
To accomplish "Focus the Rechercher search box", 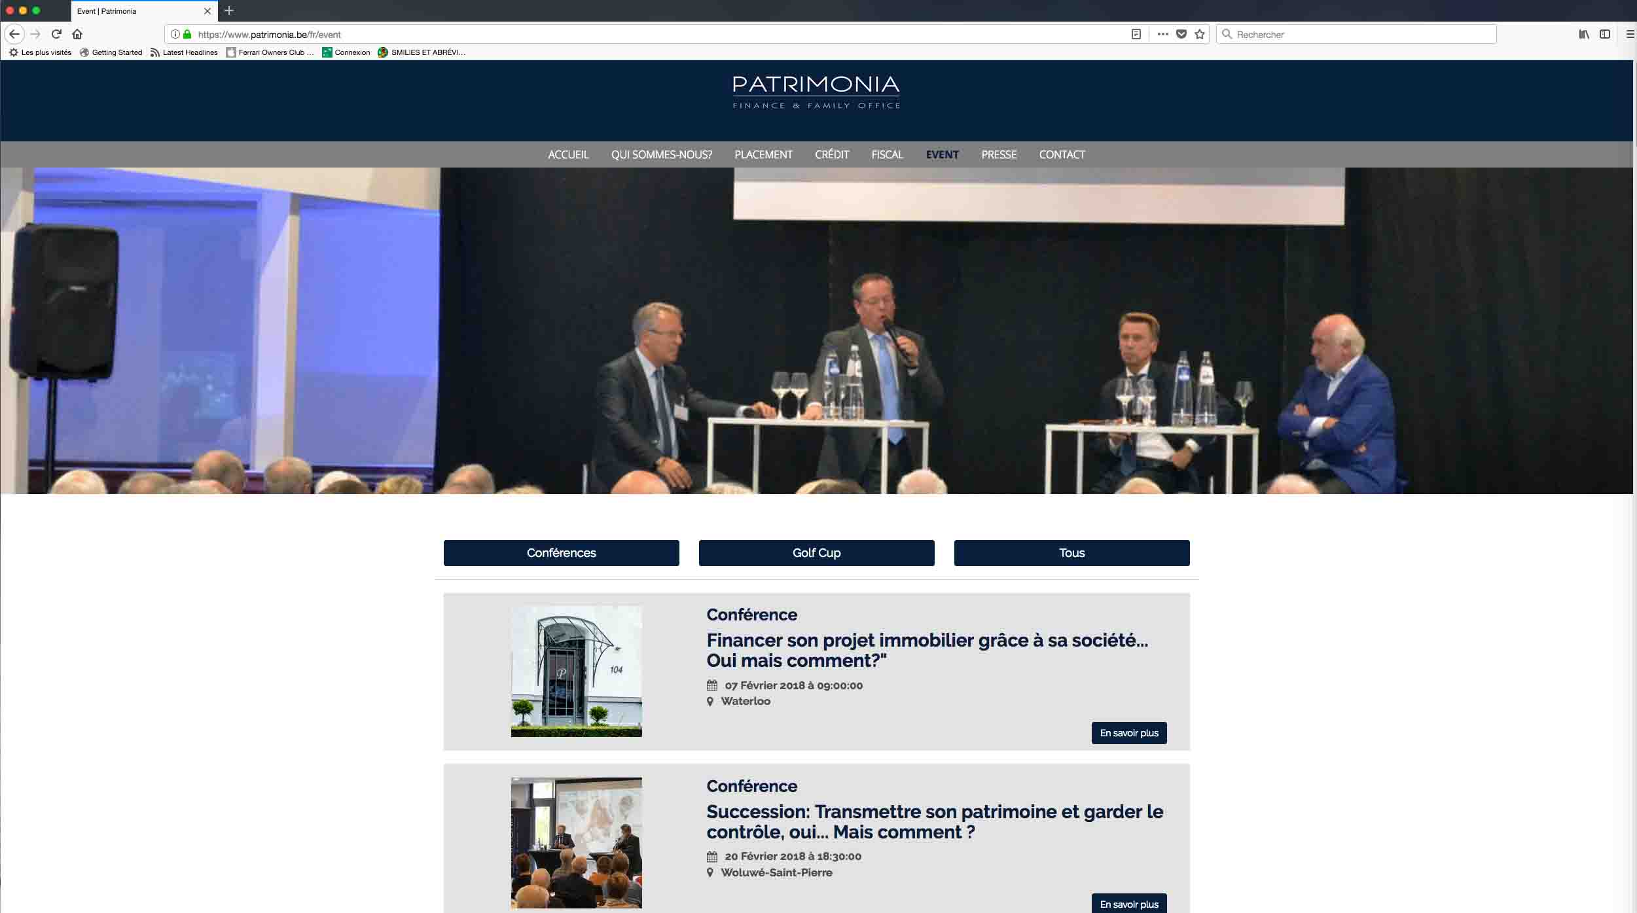I will [x=1356, y=34].
